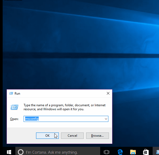Select the Run taskbar item at far right
This screenshot has height=155, width=159.
point(156,152)
